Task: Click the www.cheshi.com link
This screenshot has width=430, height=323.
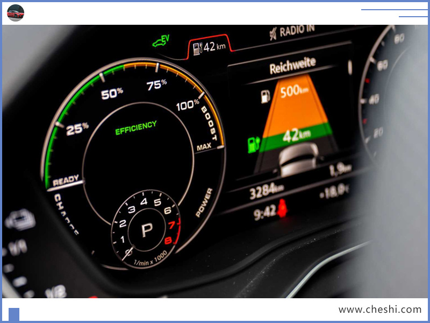Action: pyautogui.click(x=380, y=310)
